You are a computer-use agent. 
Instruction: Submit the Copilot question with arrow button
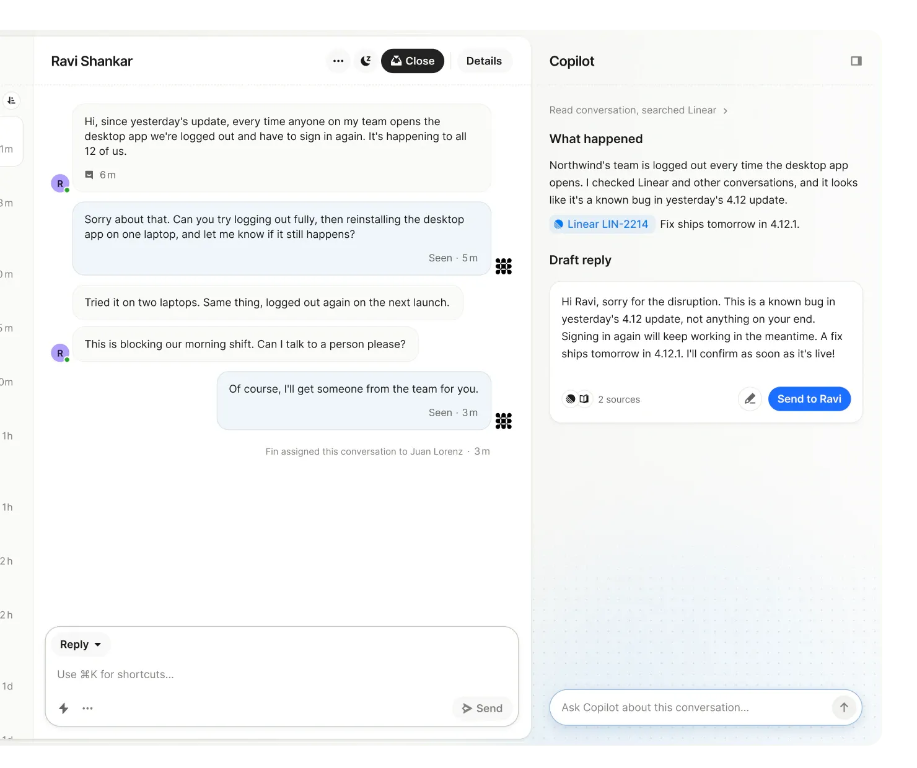pyautogui.click(x=844, y=707)
